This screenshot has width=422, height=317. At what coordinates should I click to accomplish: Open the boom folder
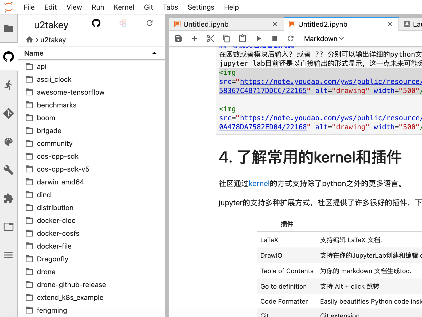point(91,118)
